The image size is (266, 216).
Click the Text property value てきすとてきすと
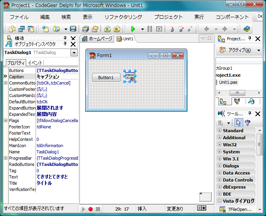pyautogui.click(x=52, y=177)
